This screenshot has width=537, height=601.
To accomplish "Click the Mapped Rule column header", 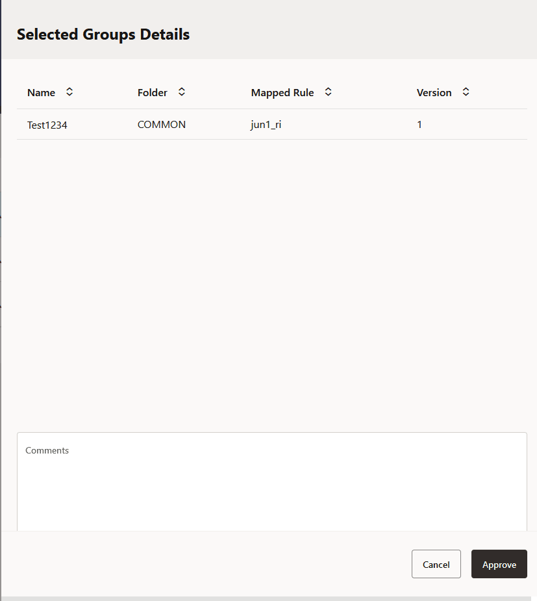I will pyautogui.click(x=282, y=92).
